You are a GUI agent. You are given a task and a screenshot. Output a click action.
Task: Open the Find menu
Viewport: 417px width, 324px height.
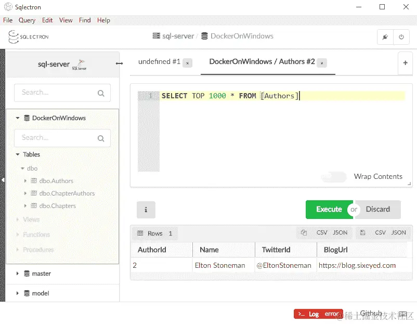(x=85, y=20)
